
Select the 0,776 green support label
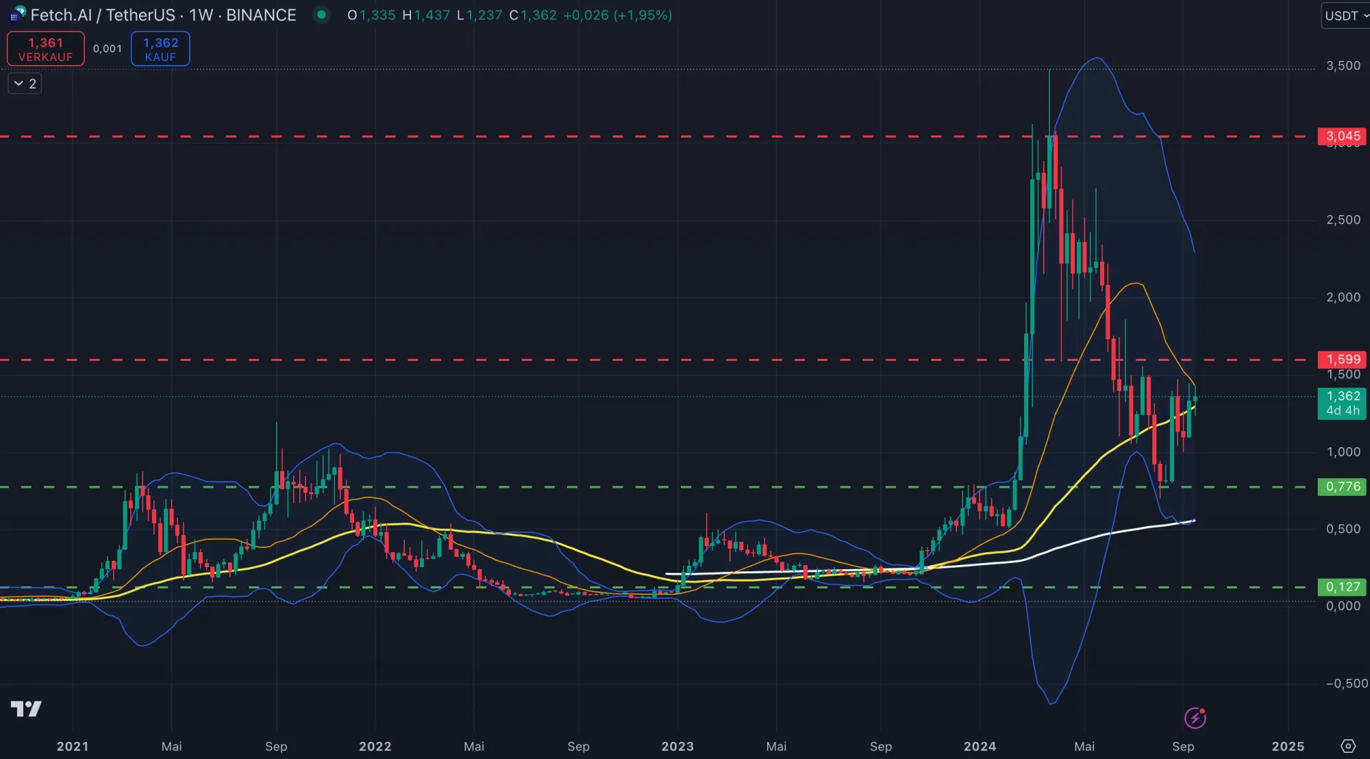(1342, 487)
